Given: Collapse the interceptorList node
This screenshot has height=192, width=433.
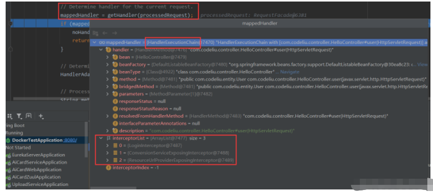Looking at the screenshot, I should (101, 138).
